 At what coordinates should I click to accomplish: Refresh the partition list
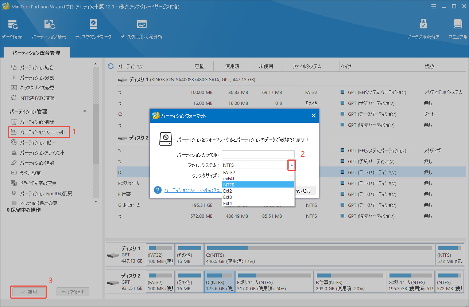click(111, 66)
